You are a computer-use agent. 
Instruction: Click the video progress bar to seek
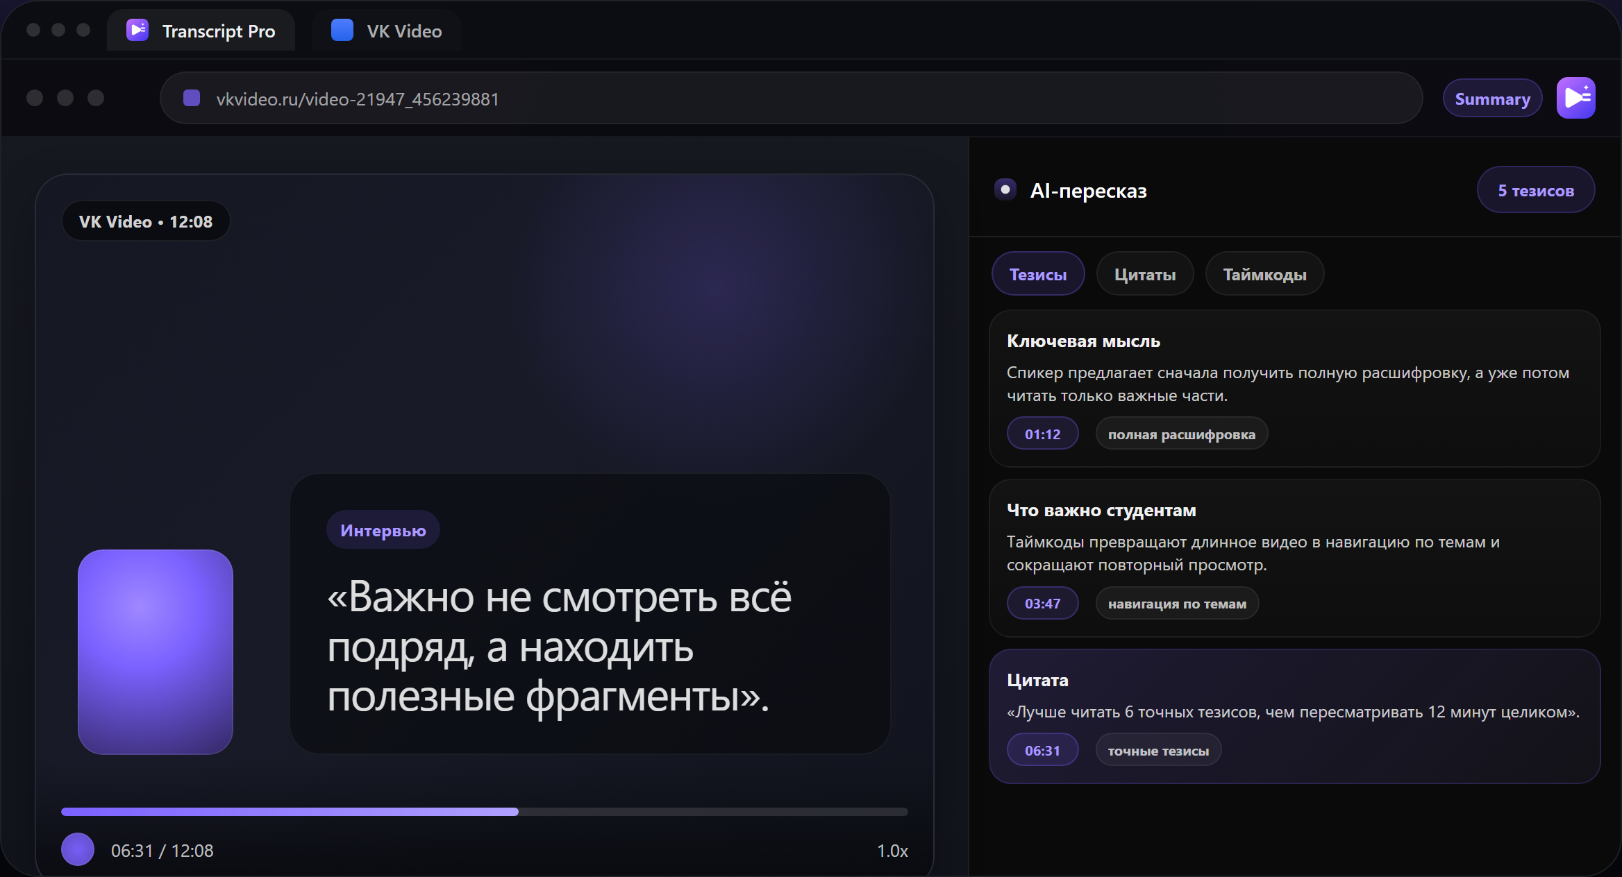[485, 811]
